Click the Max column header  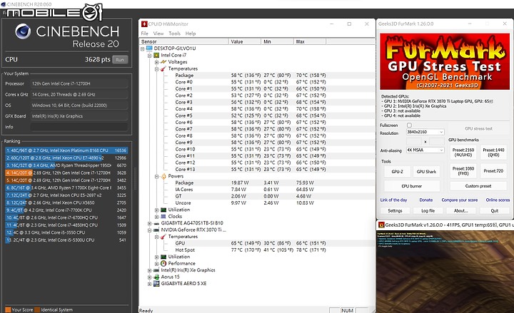coord(310,41)
